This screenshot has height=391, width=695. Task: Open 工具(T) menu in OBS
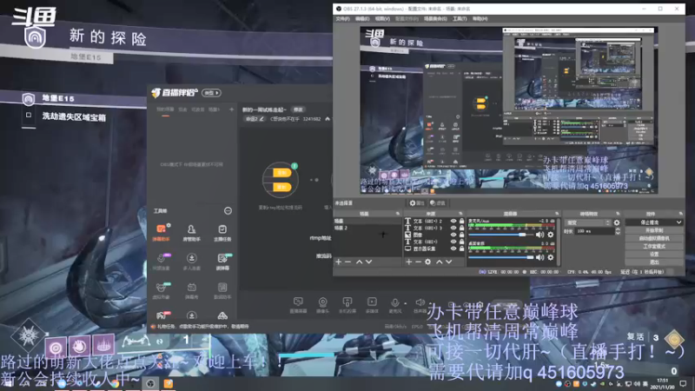[x=460, y=18]
